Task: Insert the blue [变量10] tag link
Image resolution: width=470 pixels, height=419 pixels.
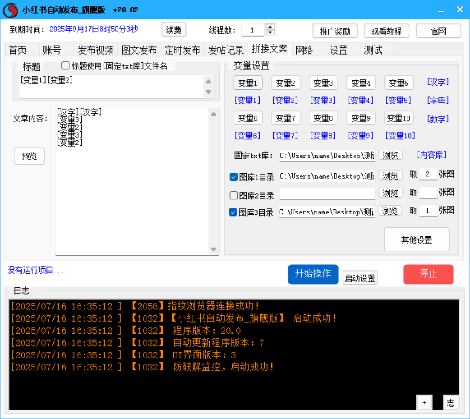Action: pyautogui.click(x=400, y=136)
